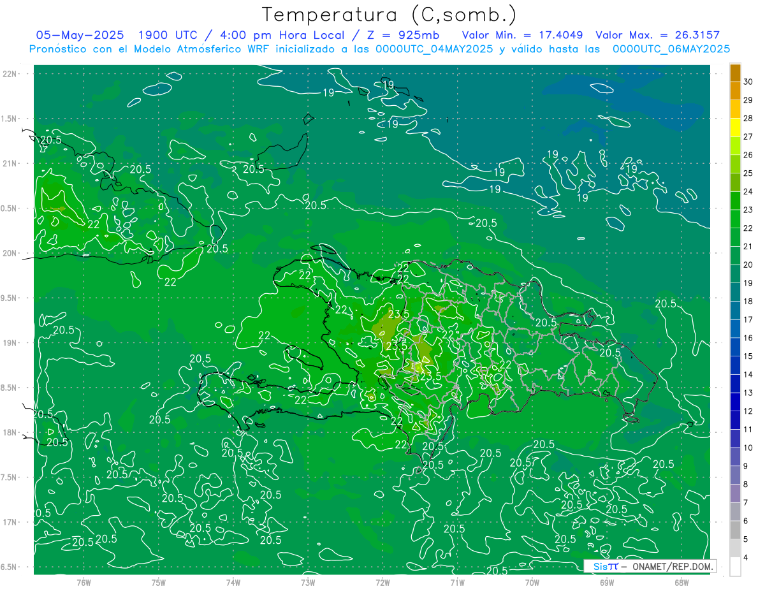765x591 pixels.
Task: Click the '18N' latitude axis label
Action: 10,432
